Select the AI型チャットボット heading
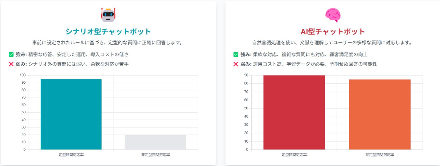This screenshot has width=440, height=166. (x=333, y=31)
